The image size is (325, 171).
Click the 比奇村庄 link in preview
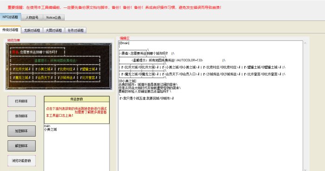click(66, 69)
